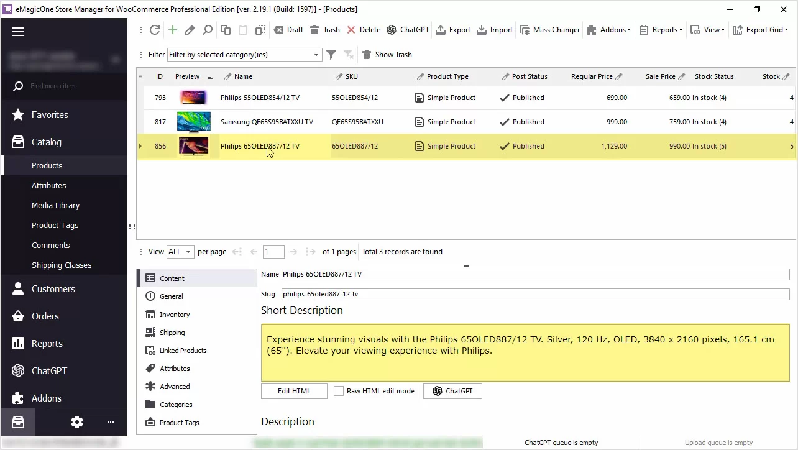Screen dimensions: 798x450
Task: Click the Edit HTML button
Action: [x=294, y=391]
